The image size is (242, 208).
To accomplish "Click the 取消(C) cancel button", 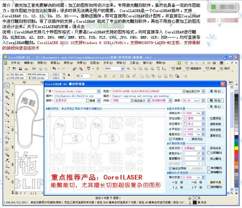I will pyautogui.click(x=215, y=107).
